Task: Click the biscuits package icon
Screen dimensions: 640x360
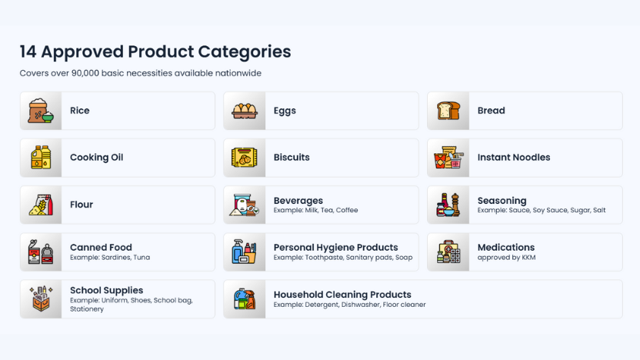Action: [x=245, y=158]
